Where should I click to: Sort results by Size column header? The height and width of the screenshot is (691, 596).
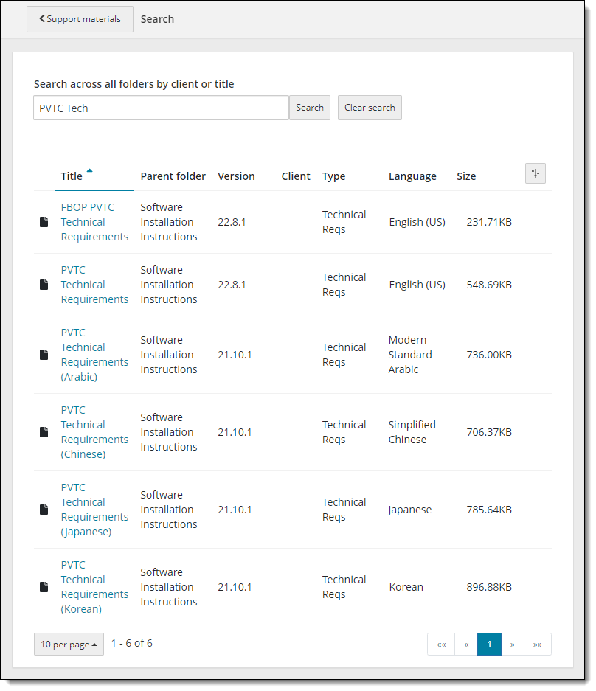466,176
